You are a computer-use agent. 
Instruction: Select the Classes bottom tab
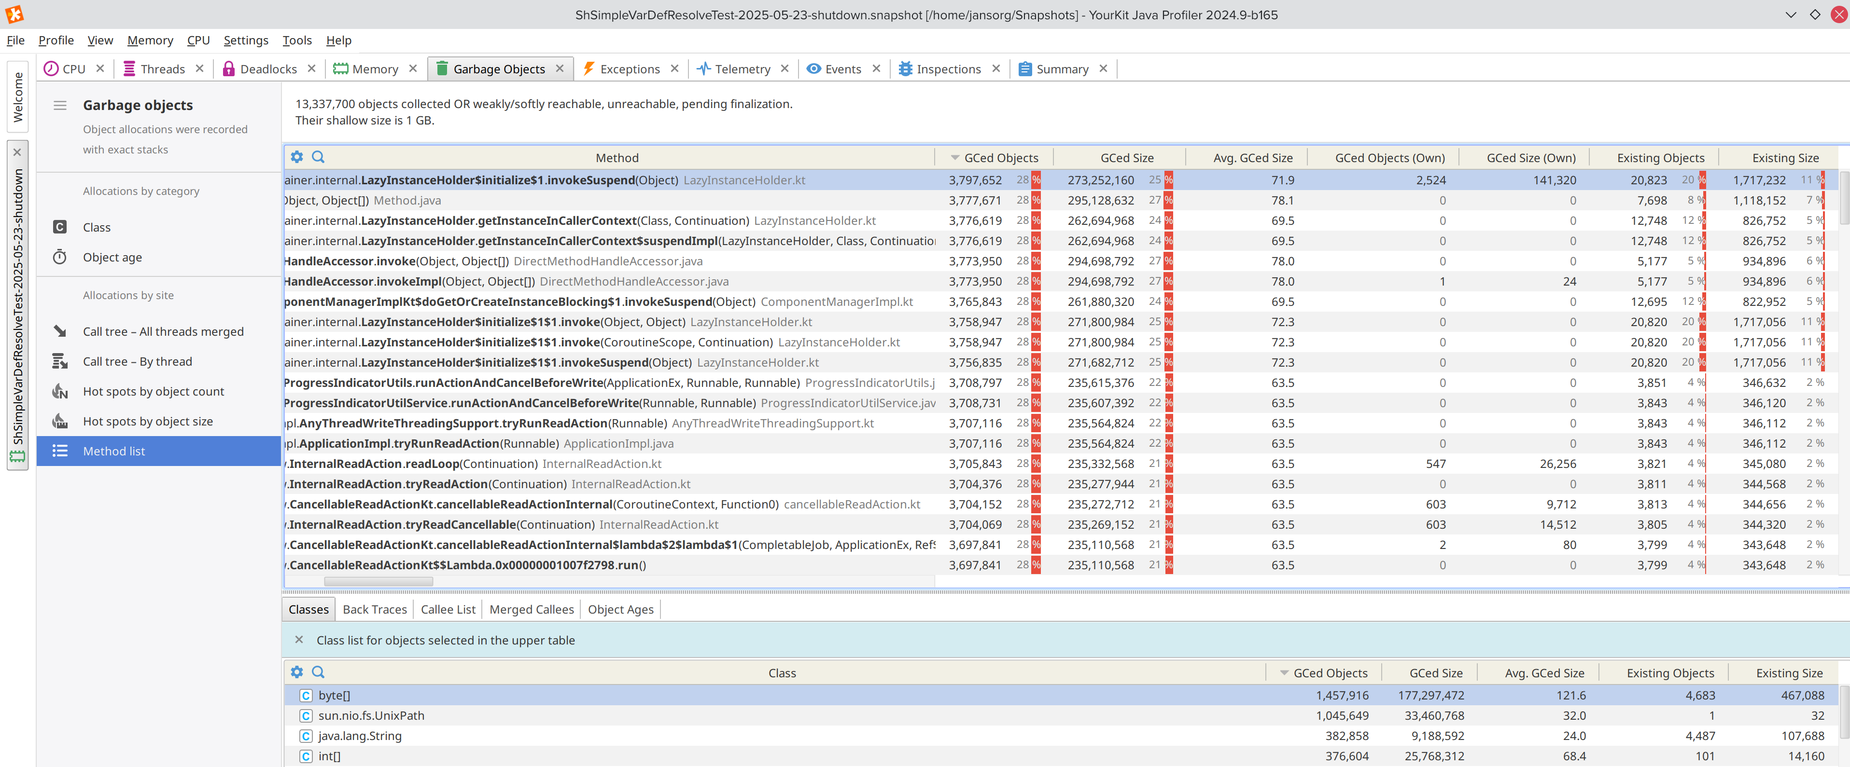[309, 610]
